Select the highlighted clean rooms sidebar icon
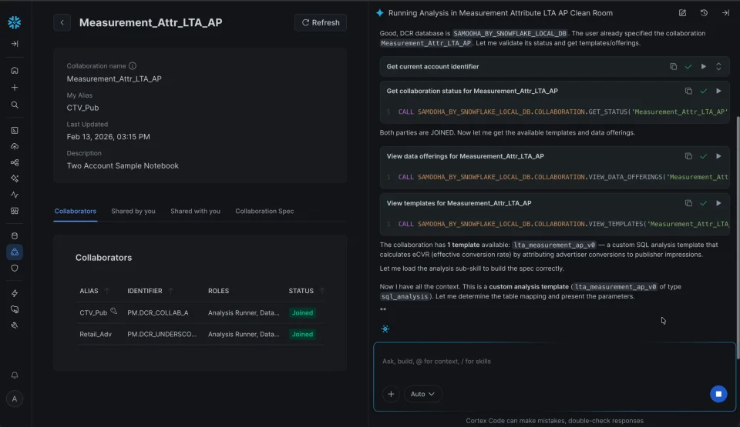 point(15,252)
